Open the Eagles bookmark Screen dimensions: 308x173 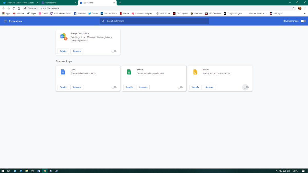tap(31, 13)
